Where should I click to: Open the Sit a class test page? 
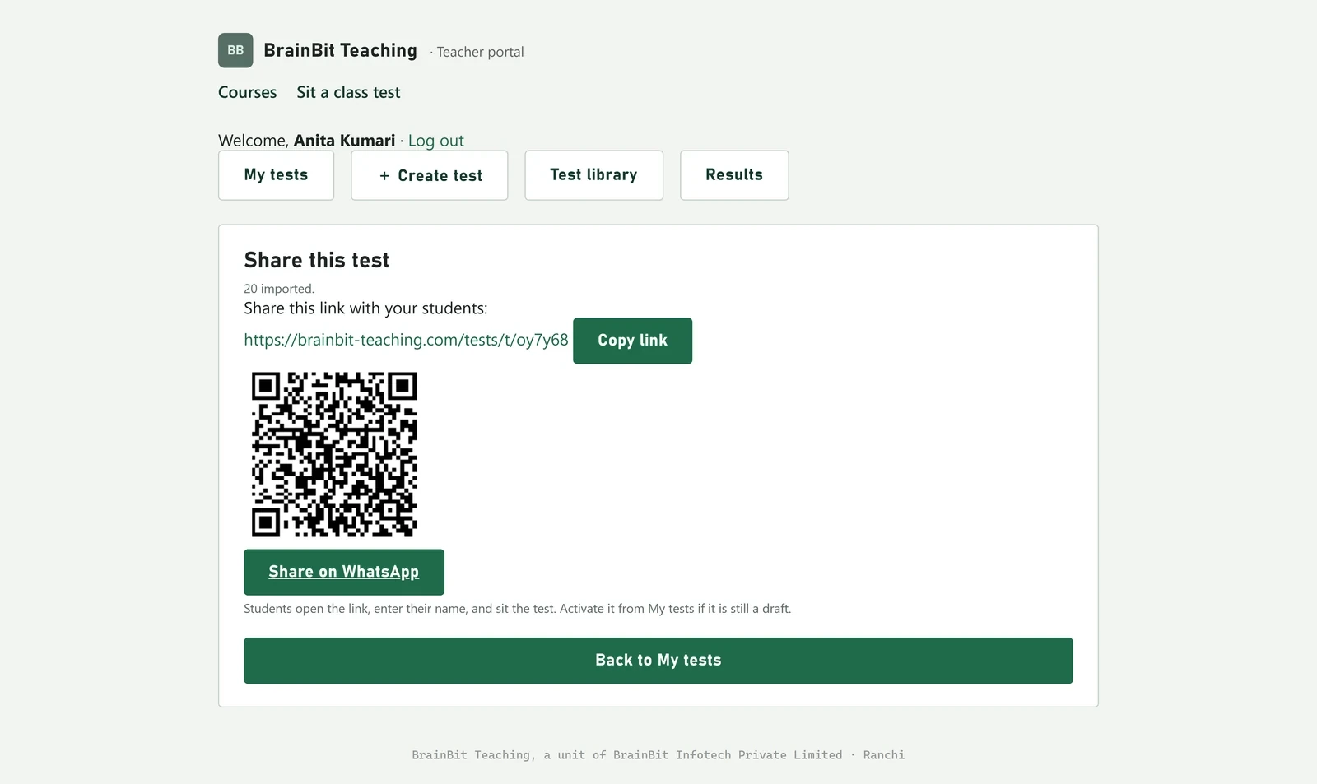point(348,92)
